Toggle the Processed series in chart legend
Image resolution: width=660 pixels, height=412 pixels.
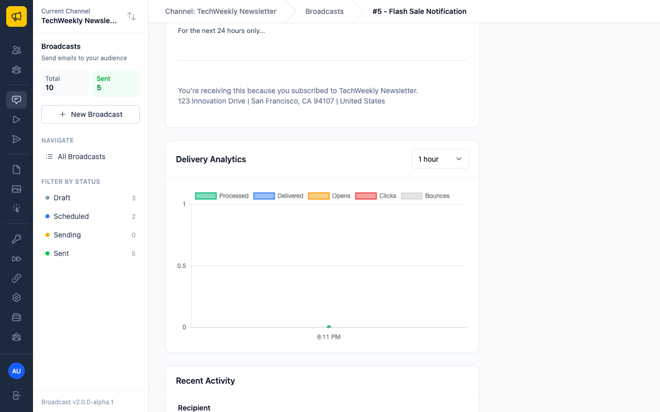222,196
